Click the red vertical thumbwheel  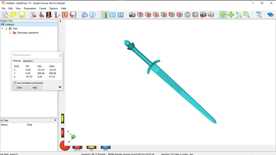[63, 133]
